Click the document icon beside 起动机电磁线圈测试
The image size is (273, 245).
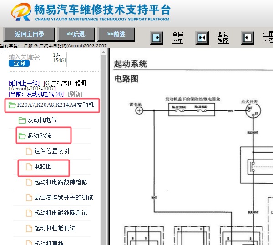29,213
